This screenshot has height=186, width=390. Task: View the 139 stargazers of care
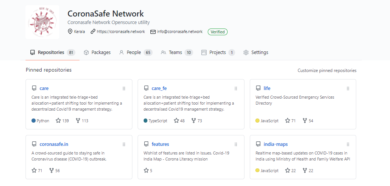62,121
